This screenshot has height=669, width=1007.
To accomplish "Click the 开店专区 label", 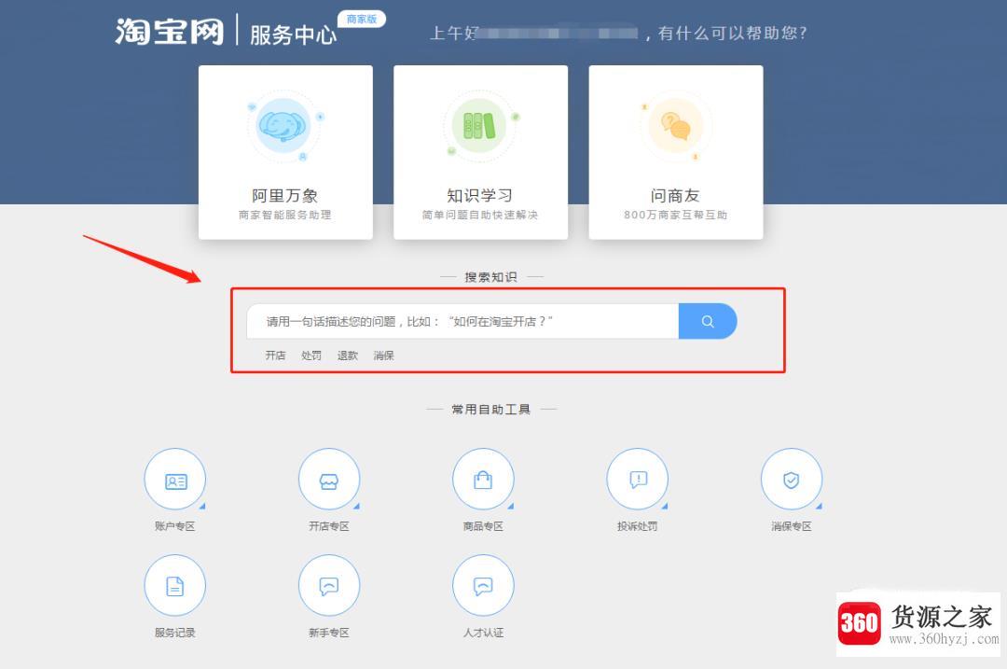I will 329,526.
